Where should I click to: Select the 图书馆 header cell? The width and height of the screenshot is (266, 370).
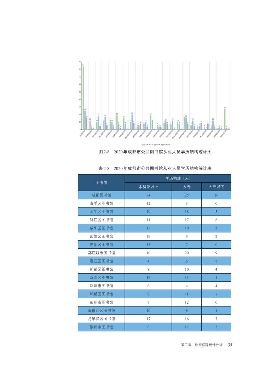[102, 183]
